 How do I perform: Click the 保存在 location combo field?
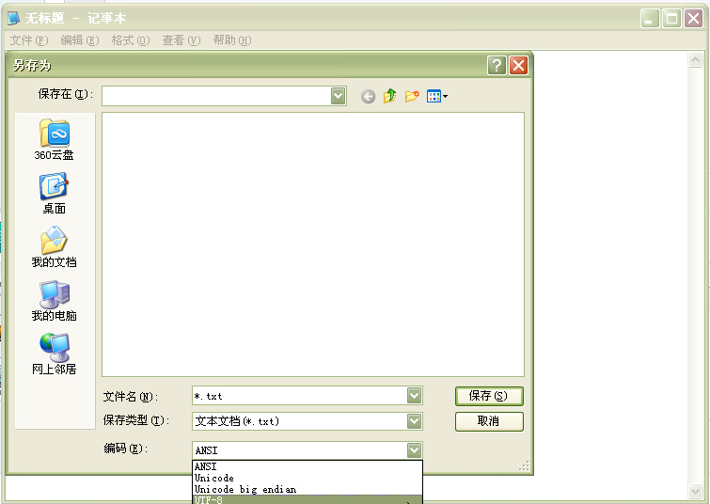pyautogui.click(x=224, y=96)
